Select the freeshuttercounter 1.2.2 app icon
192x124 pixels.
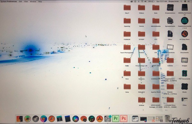point(185,21)
